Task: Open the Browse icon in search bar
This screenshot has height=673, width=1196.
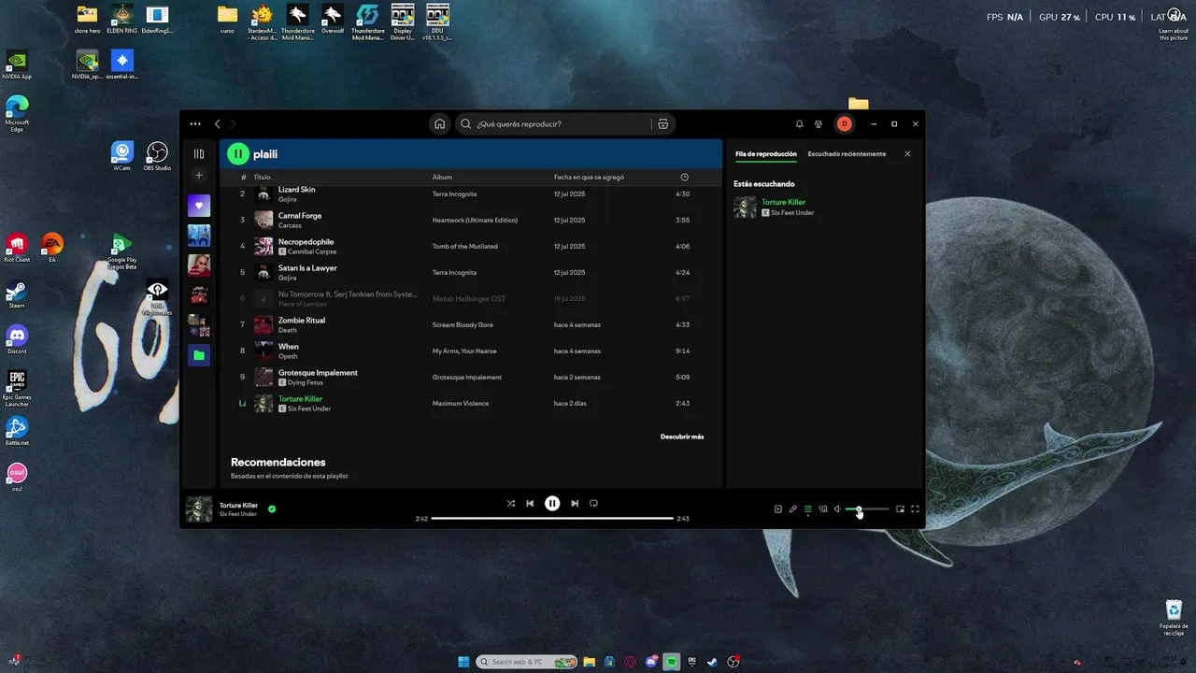Action: (x=662, y=123)
